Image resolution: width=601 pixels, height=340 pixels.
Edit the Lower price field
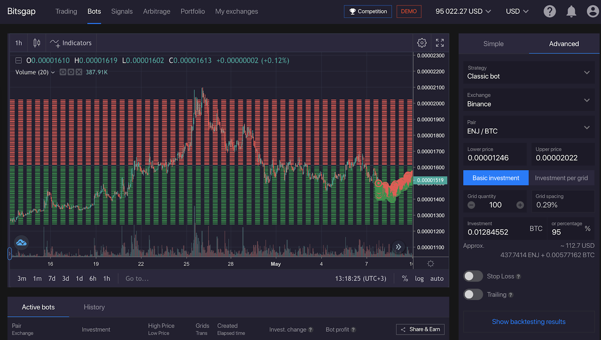(495, 154)
